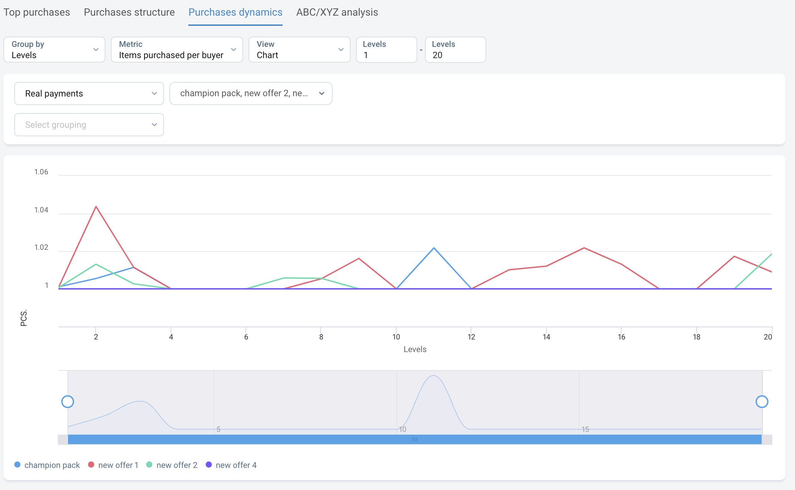This screenshot has width=795, height=490.
Task: Toggle new offer 2 legend series
Action: 172,465
